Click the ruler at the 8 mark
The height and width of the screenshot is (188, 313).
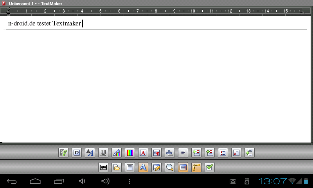(x=156, y=11)
